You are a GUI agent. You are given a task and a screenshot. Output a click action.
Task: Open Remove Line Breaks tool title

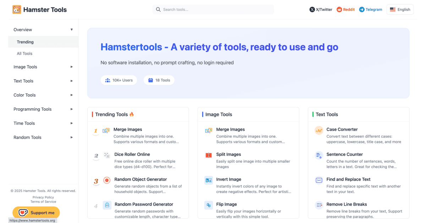click(347, 204)
